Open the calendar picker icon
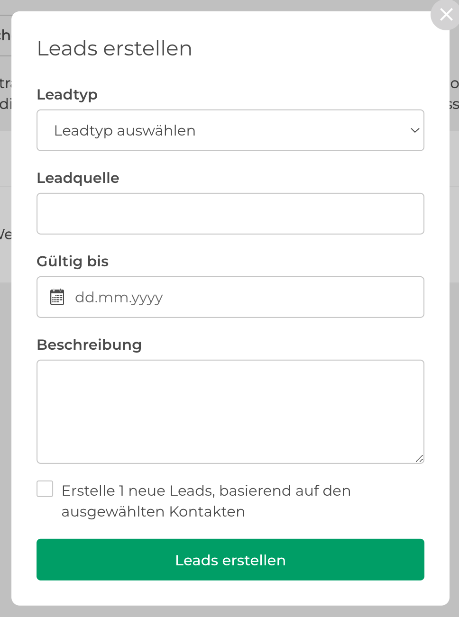The width and height of the screenshot is (459, 617). [57, 297]
